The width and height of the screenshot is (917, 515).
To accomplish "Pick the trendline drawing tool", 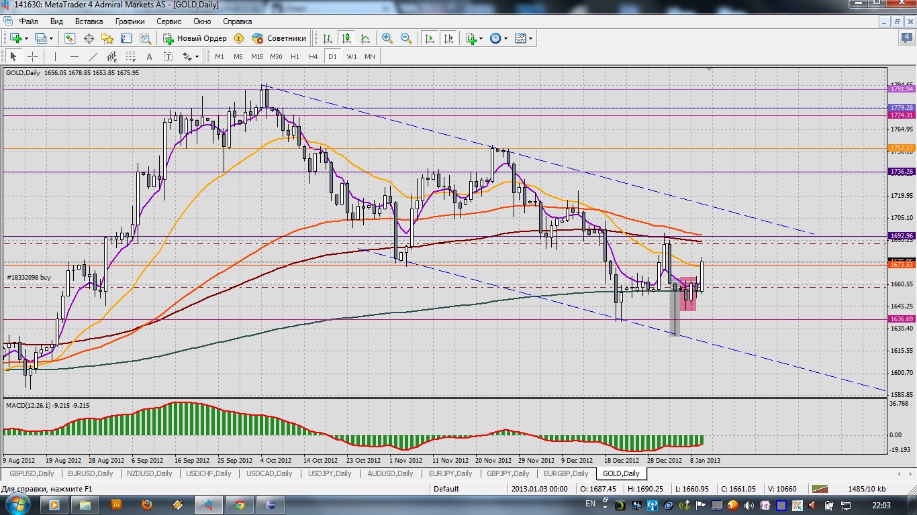I will (x=93, y=56).
